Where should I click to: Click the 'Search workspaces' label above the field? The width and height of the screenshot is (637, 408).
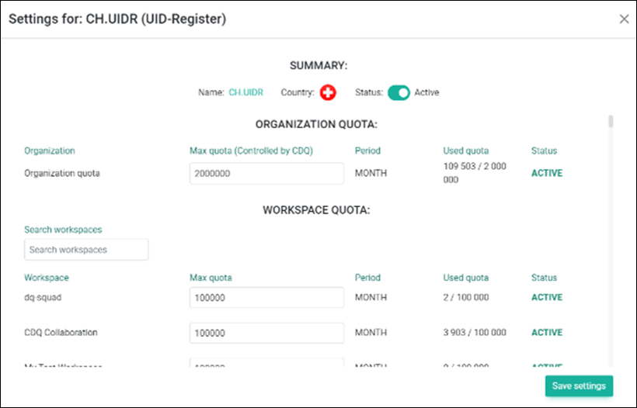(63, 230)
